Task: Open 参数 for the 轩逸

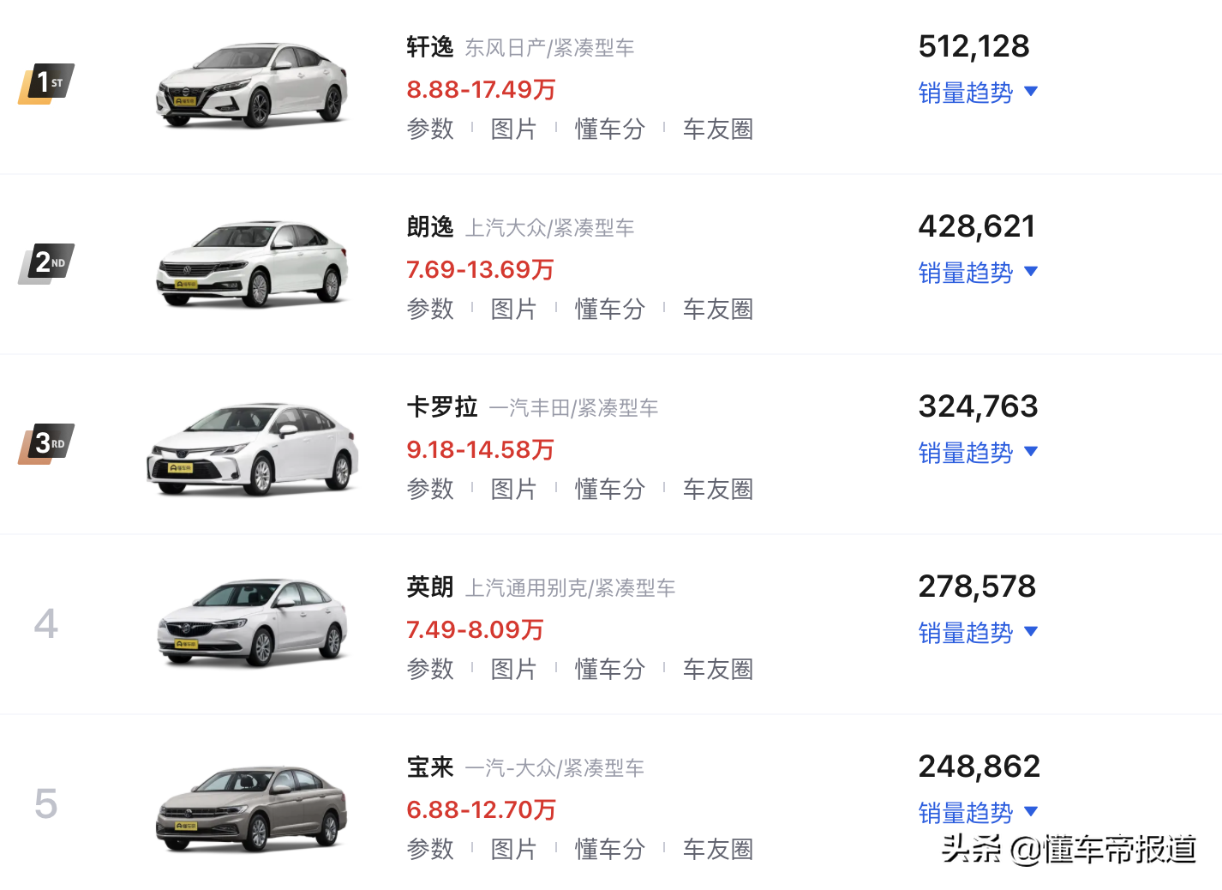Action: 429,129
